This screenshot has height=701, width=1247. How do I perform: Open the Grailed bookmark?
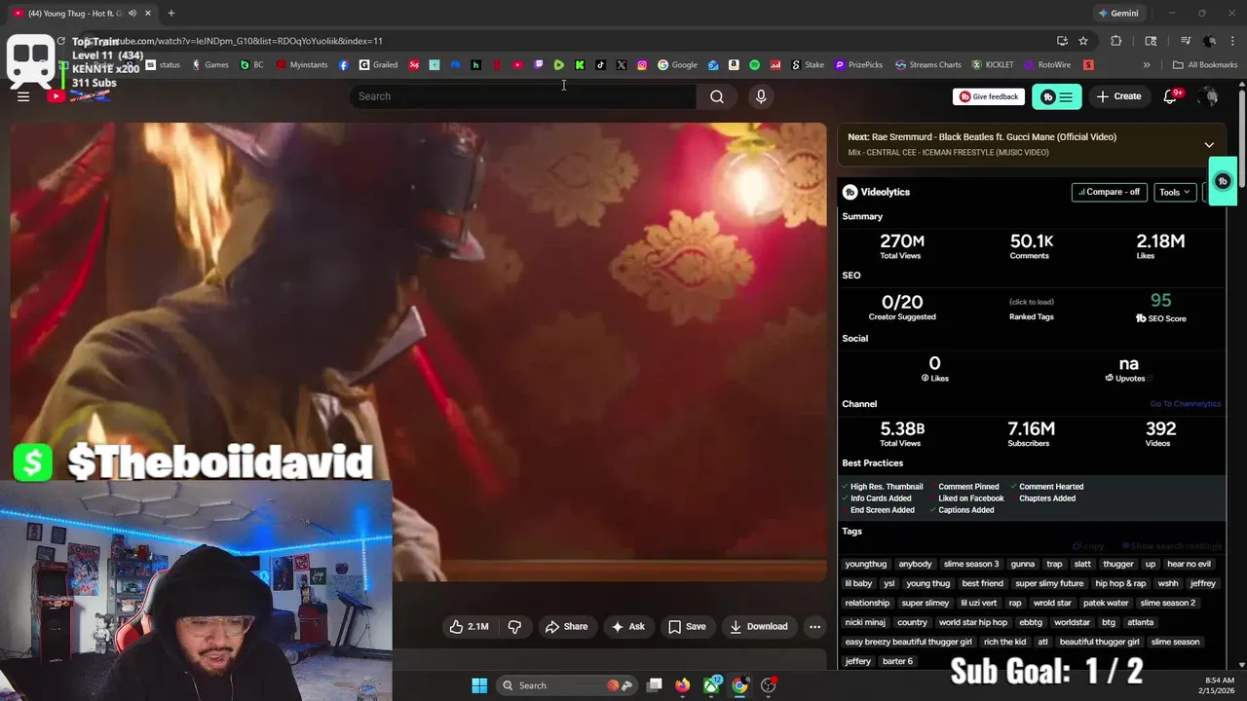tap(378, 65)
